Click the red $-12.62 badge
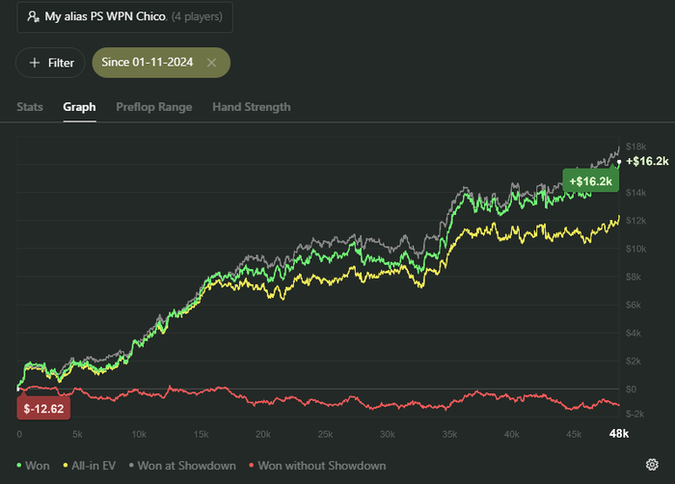This screenshot has width=675, height=484. point(44,408)
